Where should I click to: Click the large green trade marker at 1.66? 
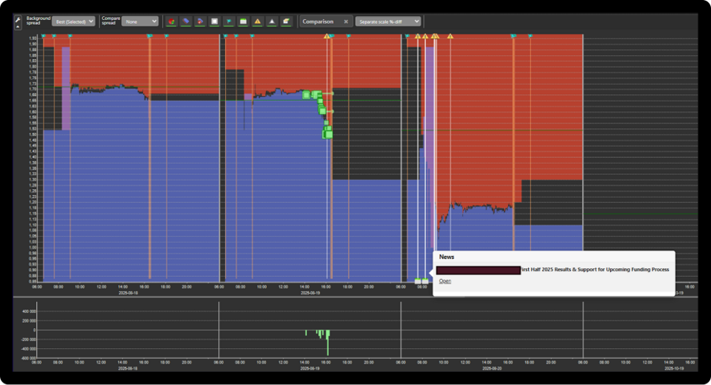point(307,95)
